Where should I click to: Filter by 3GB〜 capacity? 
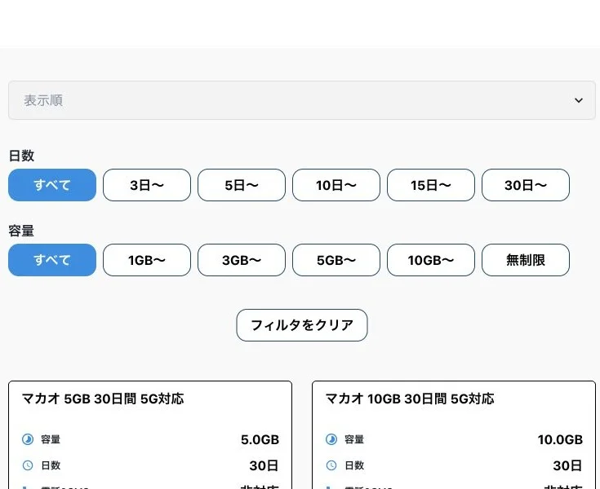coord(242,260)
